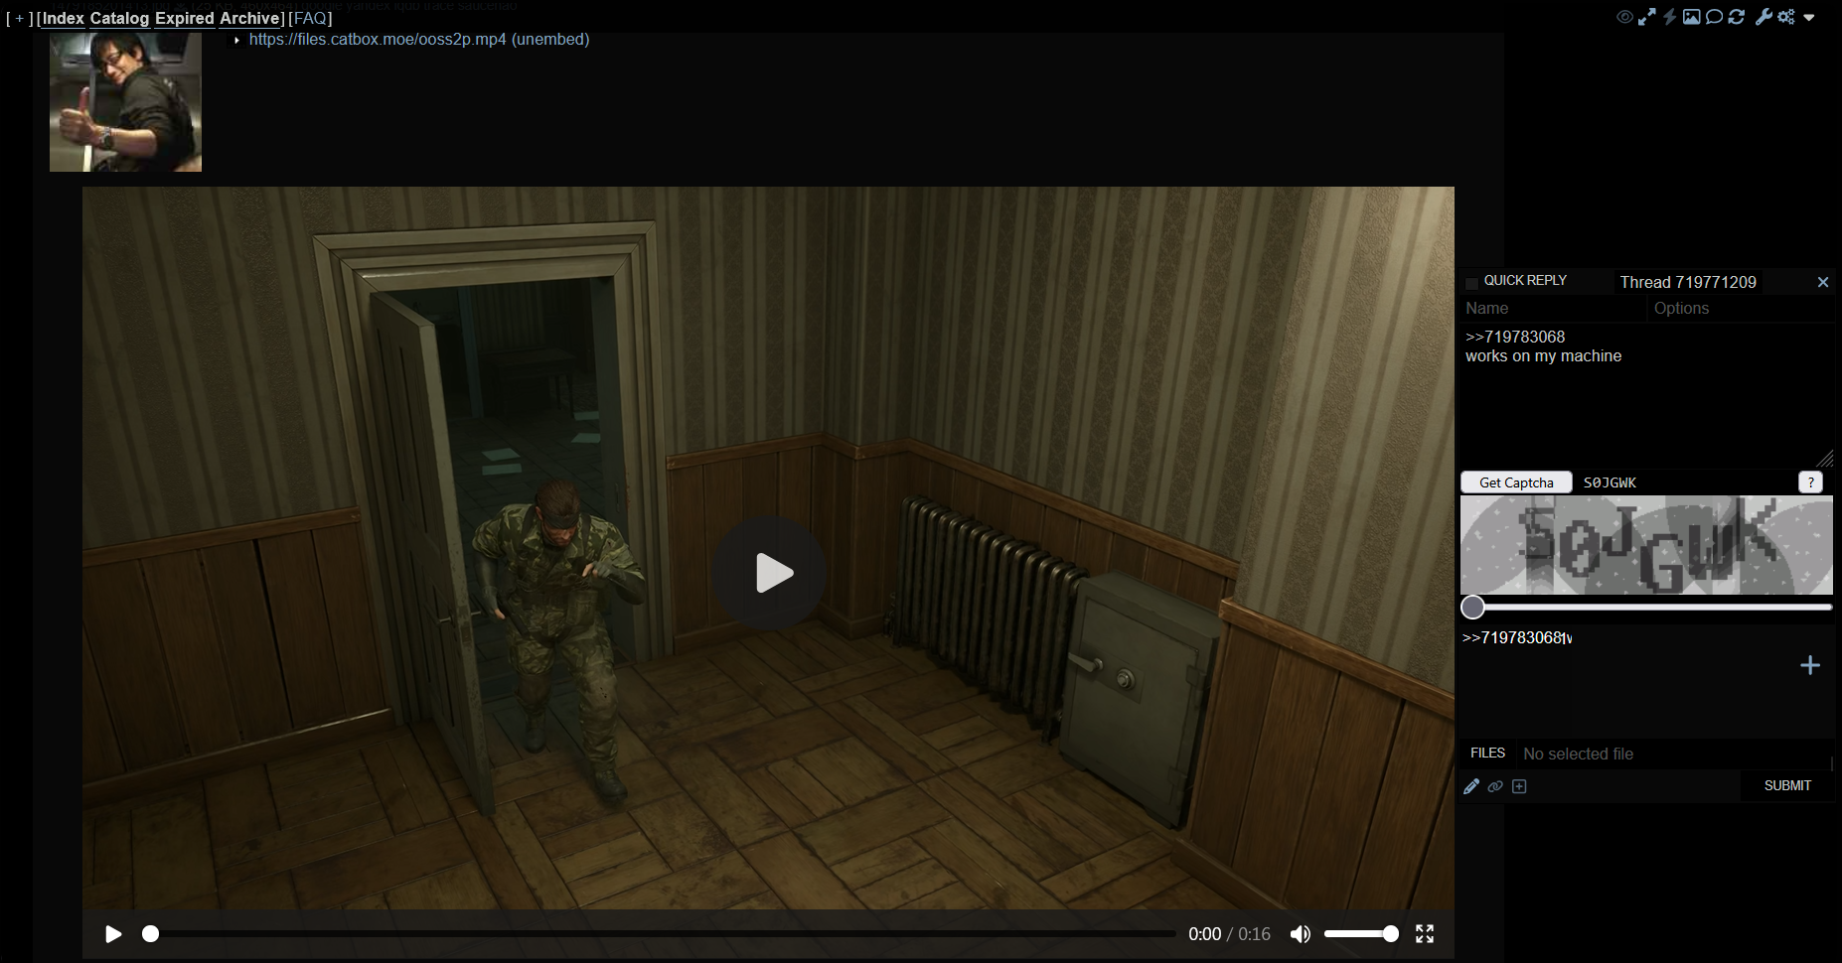Image resolution: width=1842 pixels, height=963 pixels.
Task: Click the 'No selected file' text
Action: coord(1578,754)
